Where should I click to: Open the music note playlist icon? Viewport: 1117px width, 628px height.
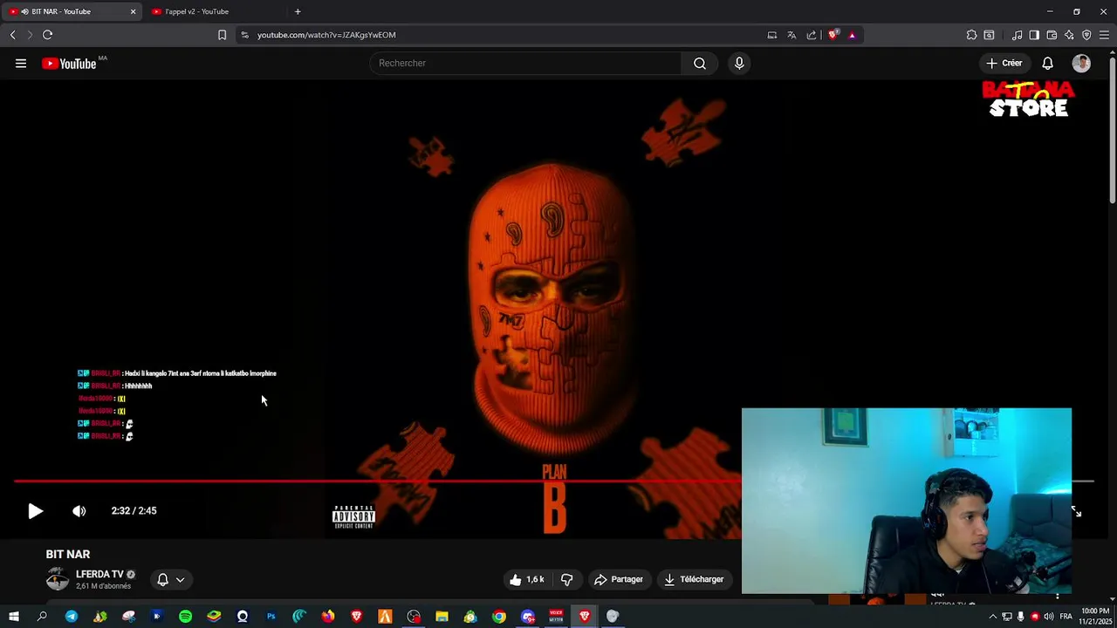(x=1017, y=35)
